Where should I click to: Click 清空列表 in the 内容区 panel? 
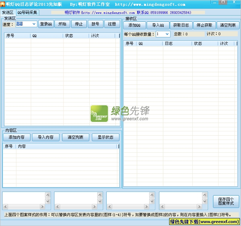pyautogui.click(x=75, y=137)
